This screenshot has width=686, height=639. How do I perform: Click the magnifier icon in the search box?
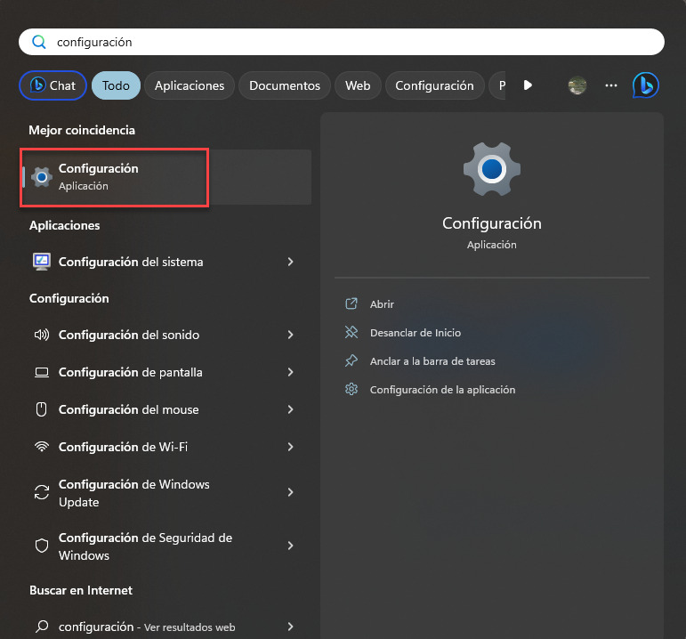click(39, 42)
